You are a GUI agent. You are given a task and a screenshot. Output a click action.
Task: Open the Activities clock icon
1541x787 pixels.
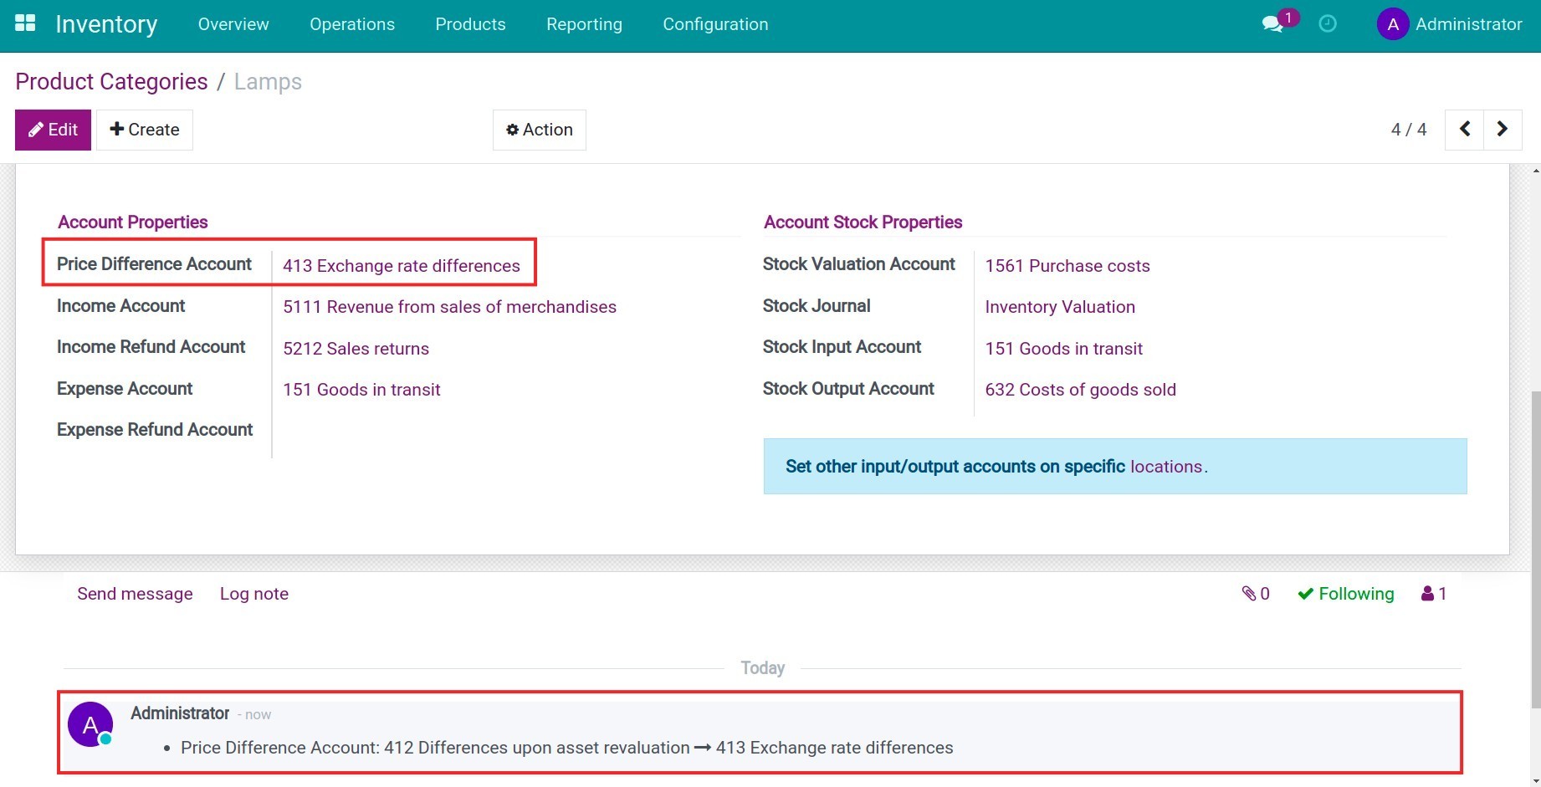(1327, 24)
